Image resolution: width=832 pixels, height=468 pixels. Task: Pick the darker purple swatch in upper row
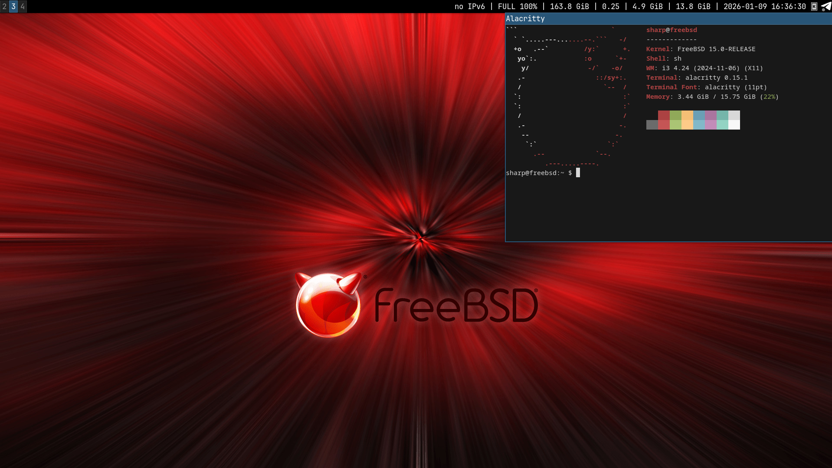(711, 115)
